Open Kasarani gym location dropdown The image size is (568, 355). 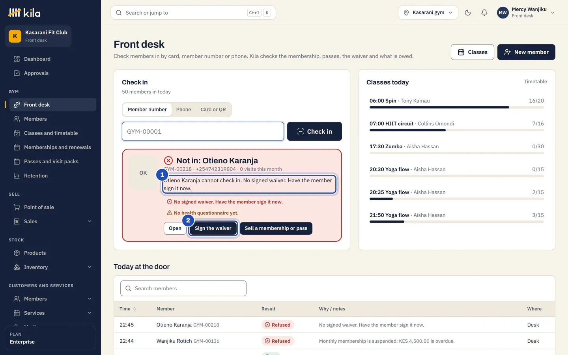tap(428, 13)
